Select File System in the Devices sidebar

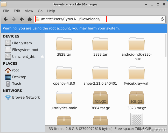pos(23,43)
